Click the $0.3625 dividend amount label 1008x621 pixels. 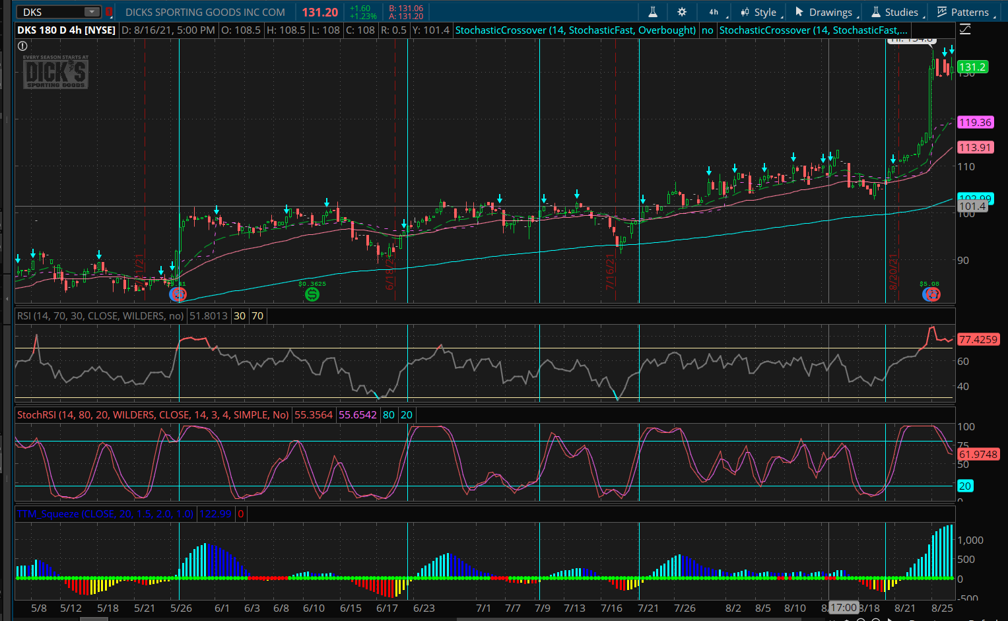[312, 284]
